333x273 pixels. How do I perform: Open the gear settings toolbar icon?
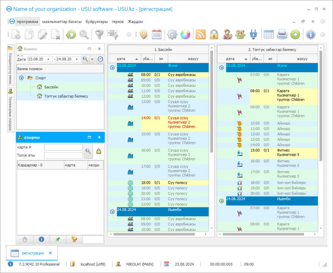(x=172, y=35)
